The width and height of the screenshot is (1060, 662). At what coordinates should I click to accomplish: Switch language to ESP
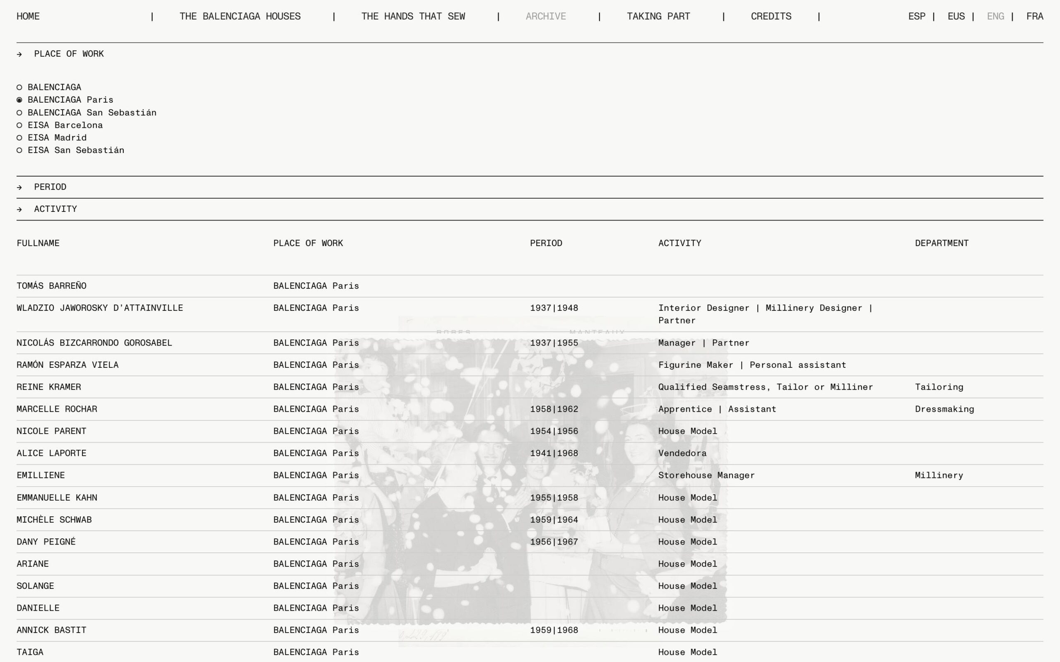(x=917, y=17)
